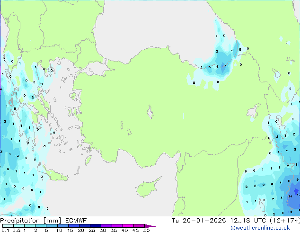Click legend scale label "0.5"

[17, 230]
